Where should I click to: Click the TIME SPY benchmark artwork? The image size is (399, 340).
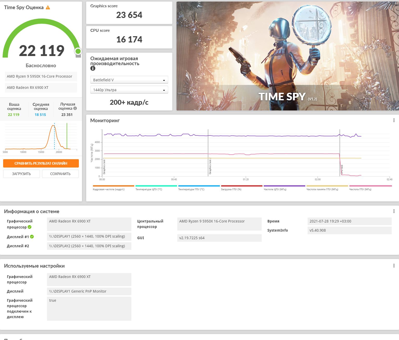tap(287, 56)
